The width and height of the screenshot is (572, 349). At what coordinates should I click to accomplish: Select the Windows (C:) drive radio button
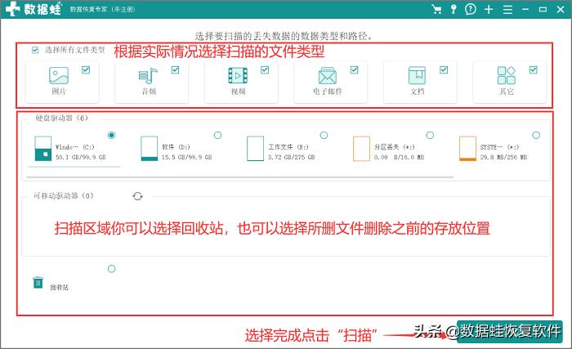click(112, 136)
